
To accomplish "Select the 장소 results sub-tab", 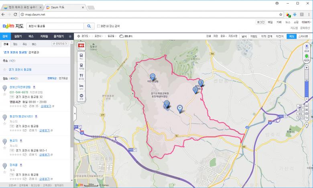I will tap(15, 44).
